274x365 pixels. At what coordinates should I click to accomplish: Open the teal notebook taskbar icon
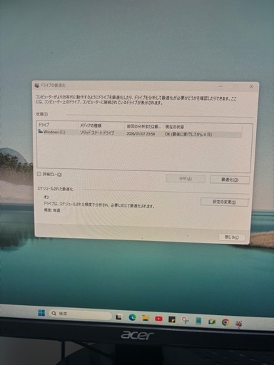click(x=198, y=321)
